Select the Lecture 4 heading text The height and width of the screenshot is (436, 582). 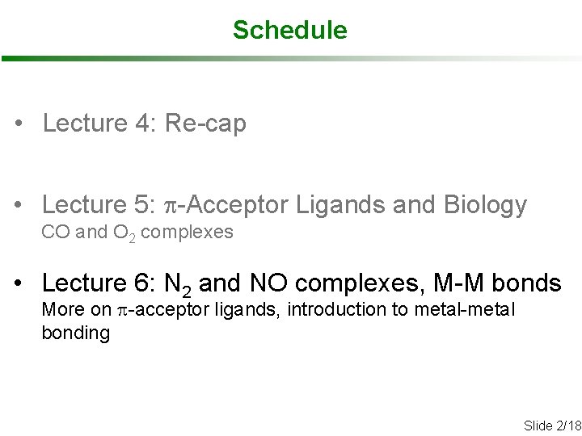(x=144, y=124)
